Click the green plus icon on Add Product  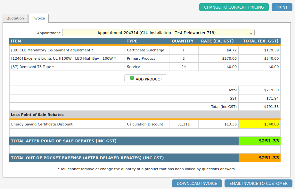pyautogui.click(x=132, y=78)
